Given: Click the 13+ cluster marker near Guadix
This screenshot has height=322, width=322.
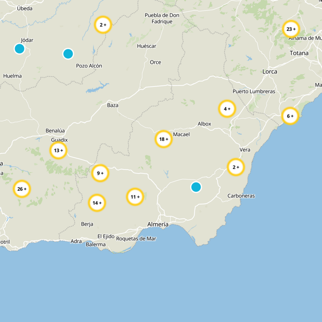Looking at the screenshot, I should point(58,150).
